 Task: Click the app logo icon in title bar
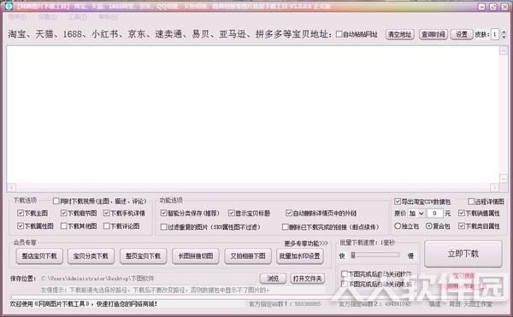tap(9, 6)
